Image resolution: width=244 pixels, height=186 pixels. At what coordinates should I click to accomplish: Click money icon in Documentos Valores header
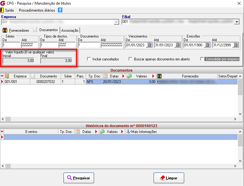point(129,76)
